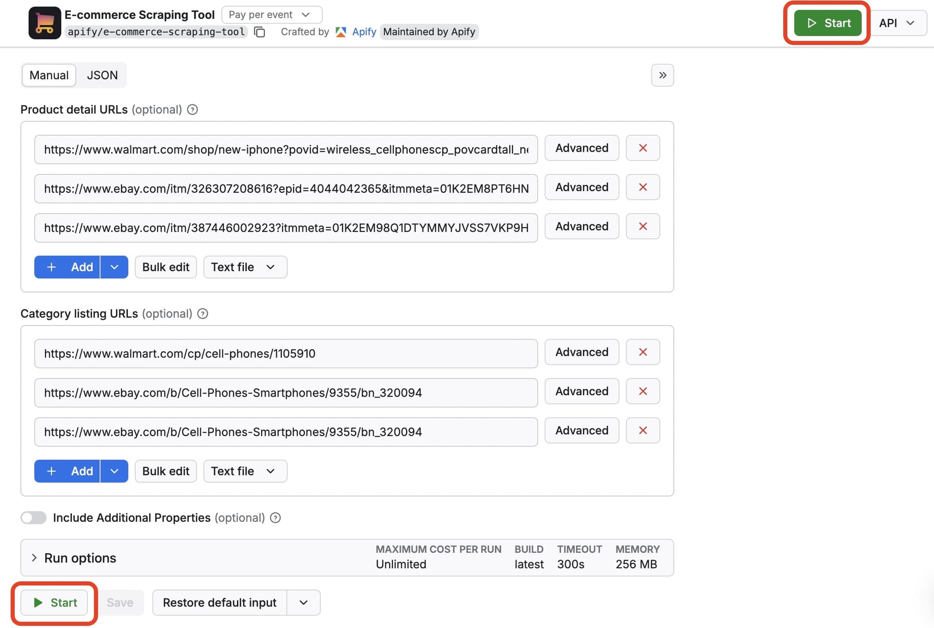Click the Save button
Image resolution: width=934 pixels, height=628 pixels.
click(x=120, y=603)
